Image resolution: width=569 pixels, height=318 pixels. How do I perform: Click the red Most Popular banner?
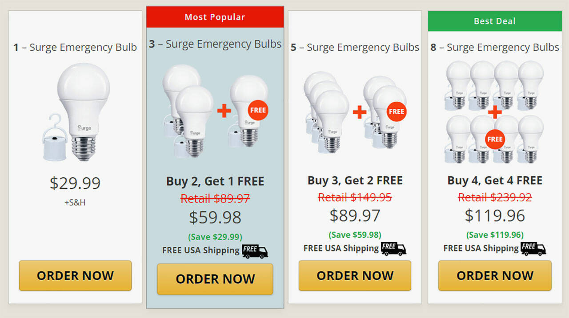215,17
